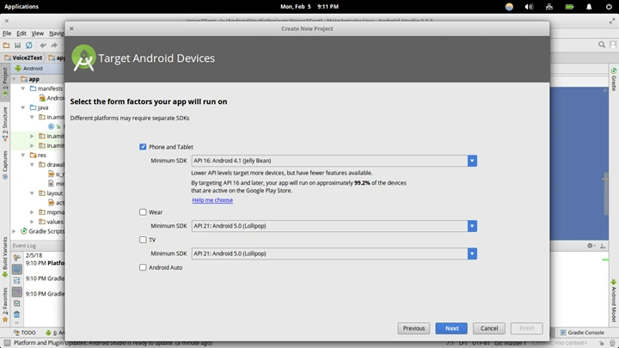This screenshot has height=348, width=619.
Task: Click the power icon in top panel
Action: point(609,7)
